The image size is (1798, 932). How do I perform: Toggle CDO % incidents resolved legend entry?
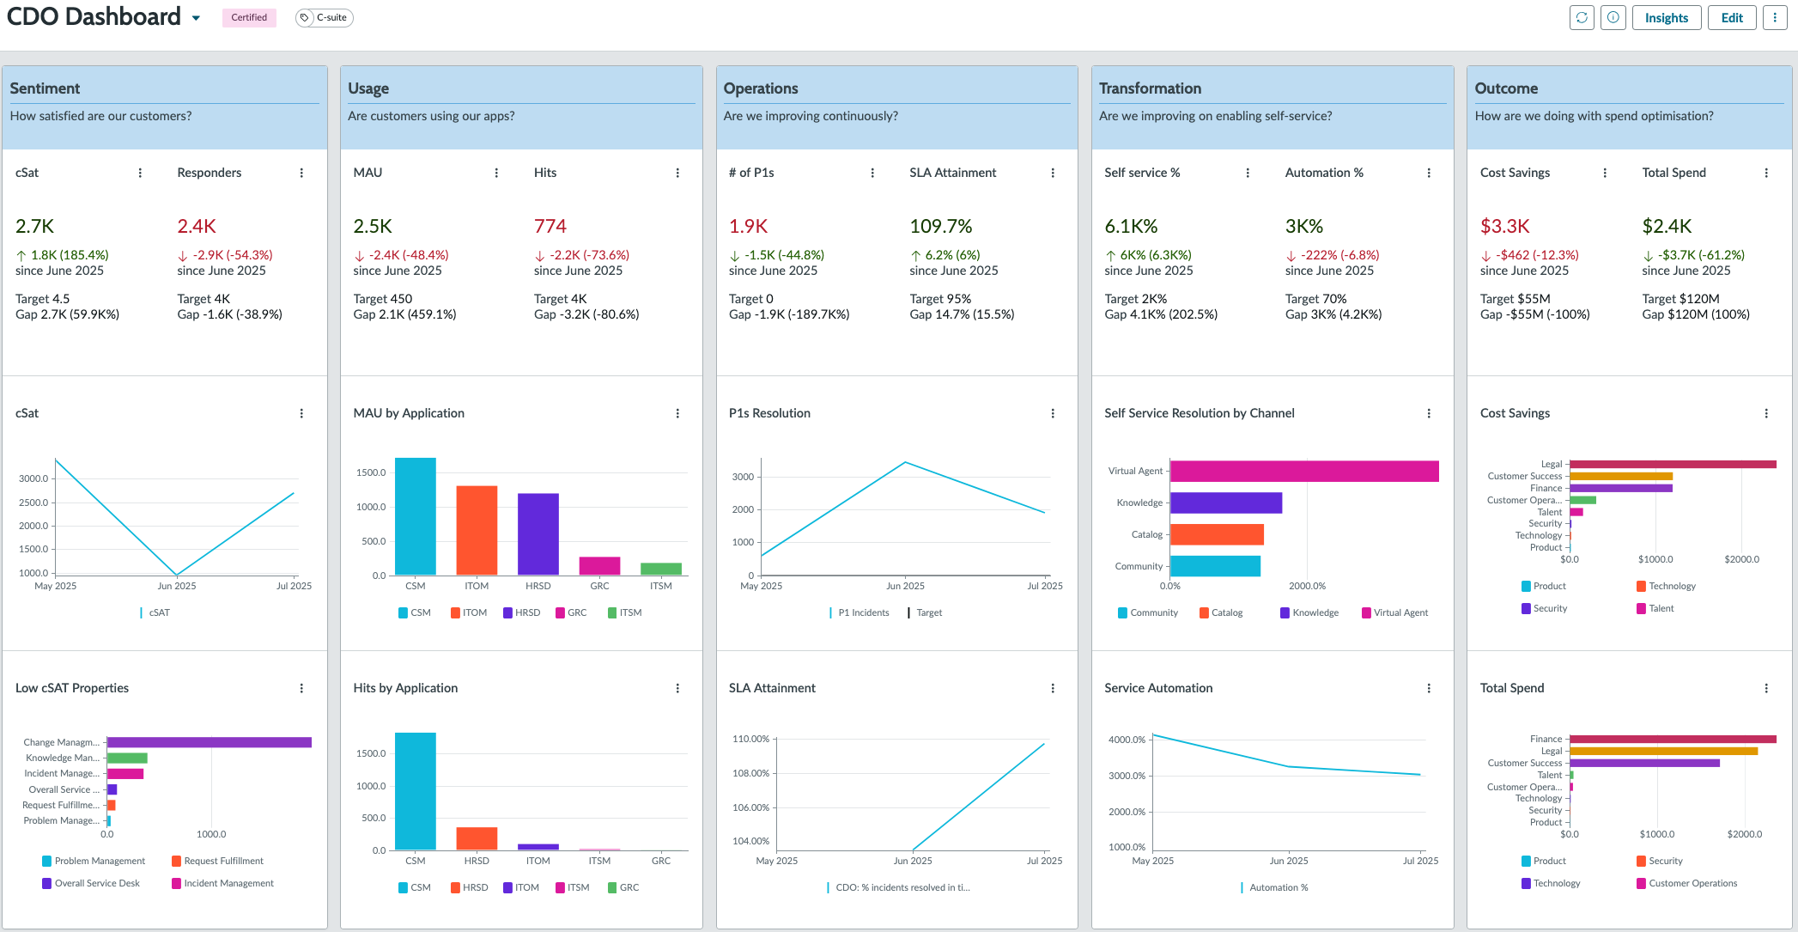coord(898,887)
